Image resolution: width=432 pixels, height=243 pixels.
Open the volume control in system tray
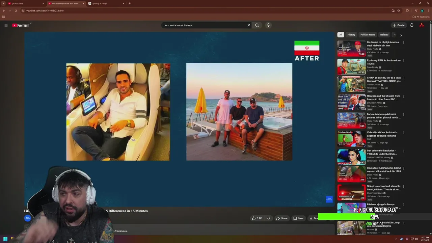pyautogui.click(x=416, y=239)
